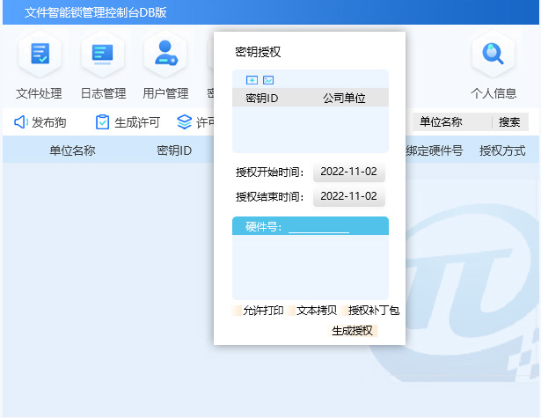Click the 发布狗 megaphone icon

click(x=21, y=122)
